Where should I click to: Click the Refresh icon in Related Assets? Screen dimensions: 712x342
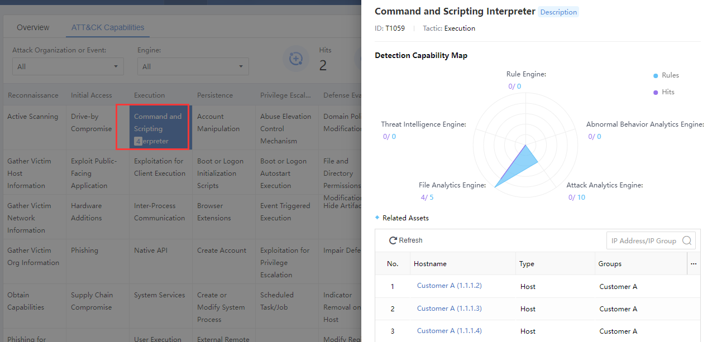click(393, 240)
